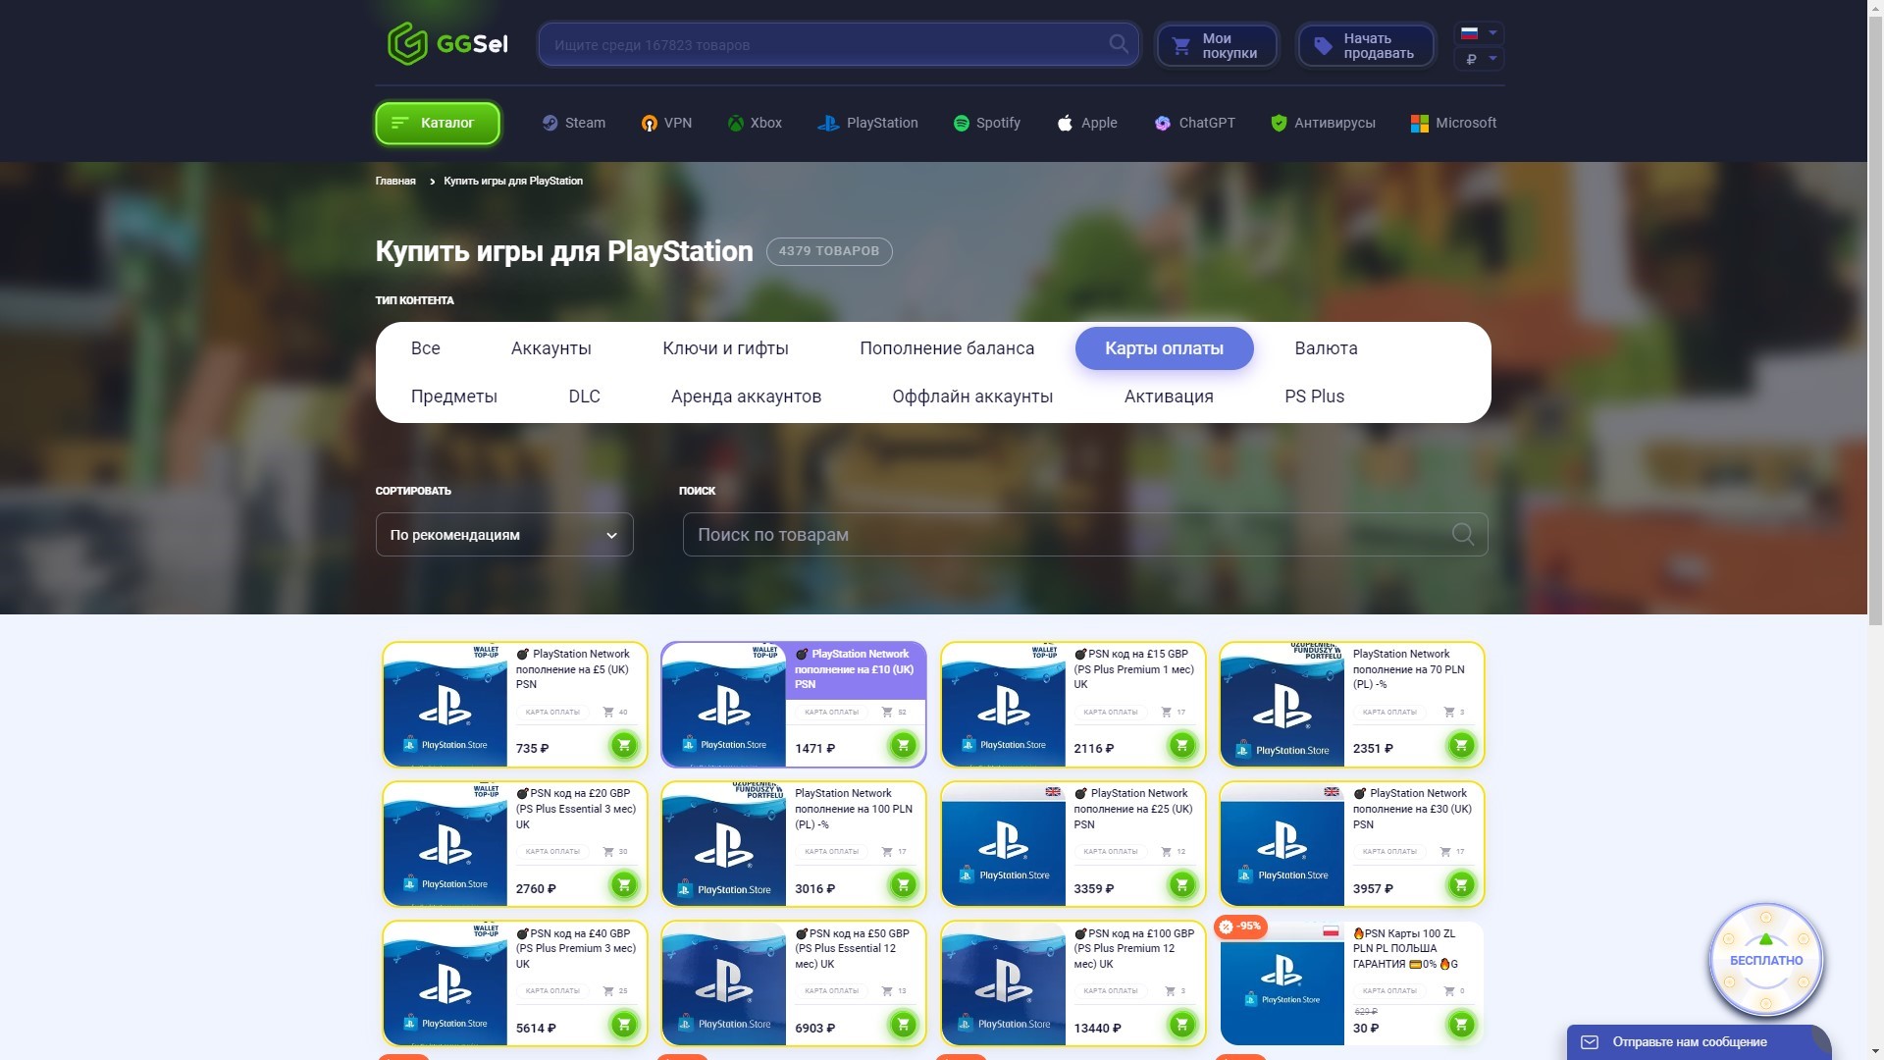This screenshot has width=1884, height=1060.
Task: Open the ruble currency dropdown
Action: point(1479,59)
